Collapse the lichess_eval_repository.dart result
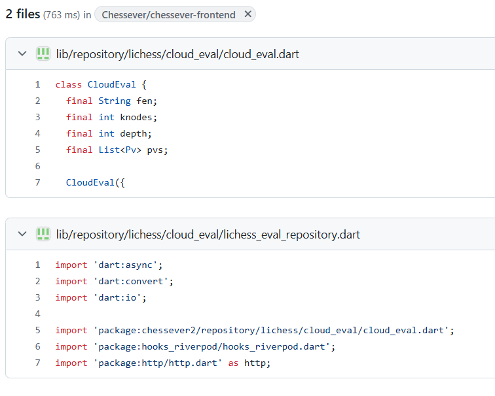 click(x=22, y=234)
